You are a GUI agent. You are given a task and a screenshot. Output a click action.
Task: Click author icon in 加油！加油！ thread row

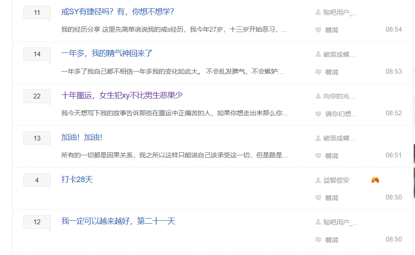coord(318,138)
